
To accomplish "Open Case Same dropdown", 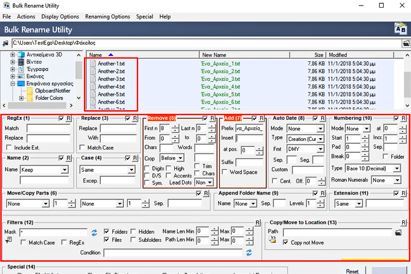I will [x=132, y=170].
